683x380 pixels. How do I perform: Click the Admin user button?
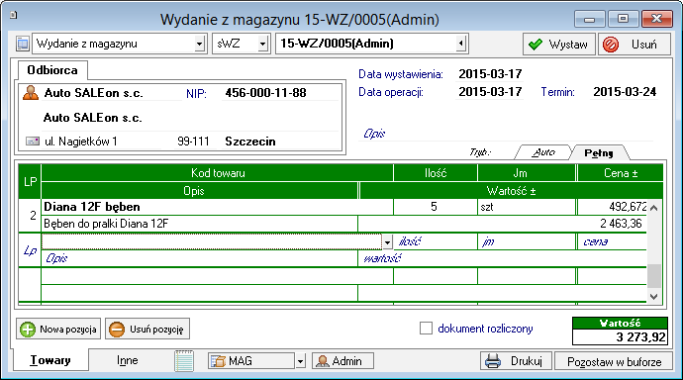click(x=342, y=361)
